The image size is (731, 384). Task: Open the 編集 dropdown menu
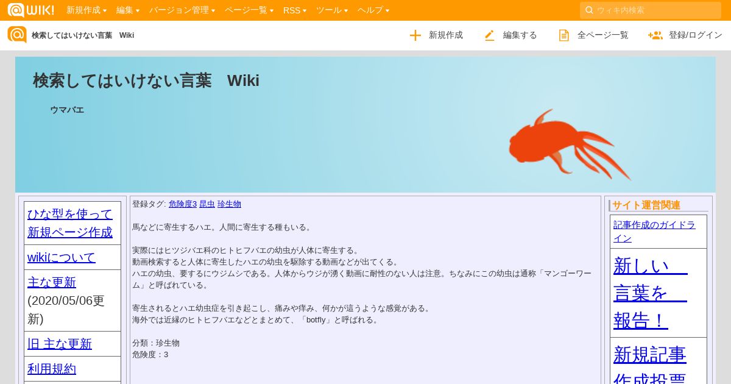(x=128, y=10)
